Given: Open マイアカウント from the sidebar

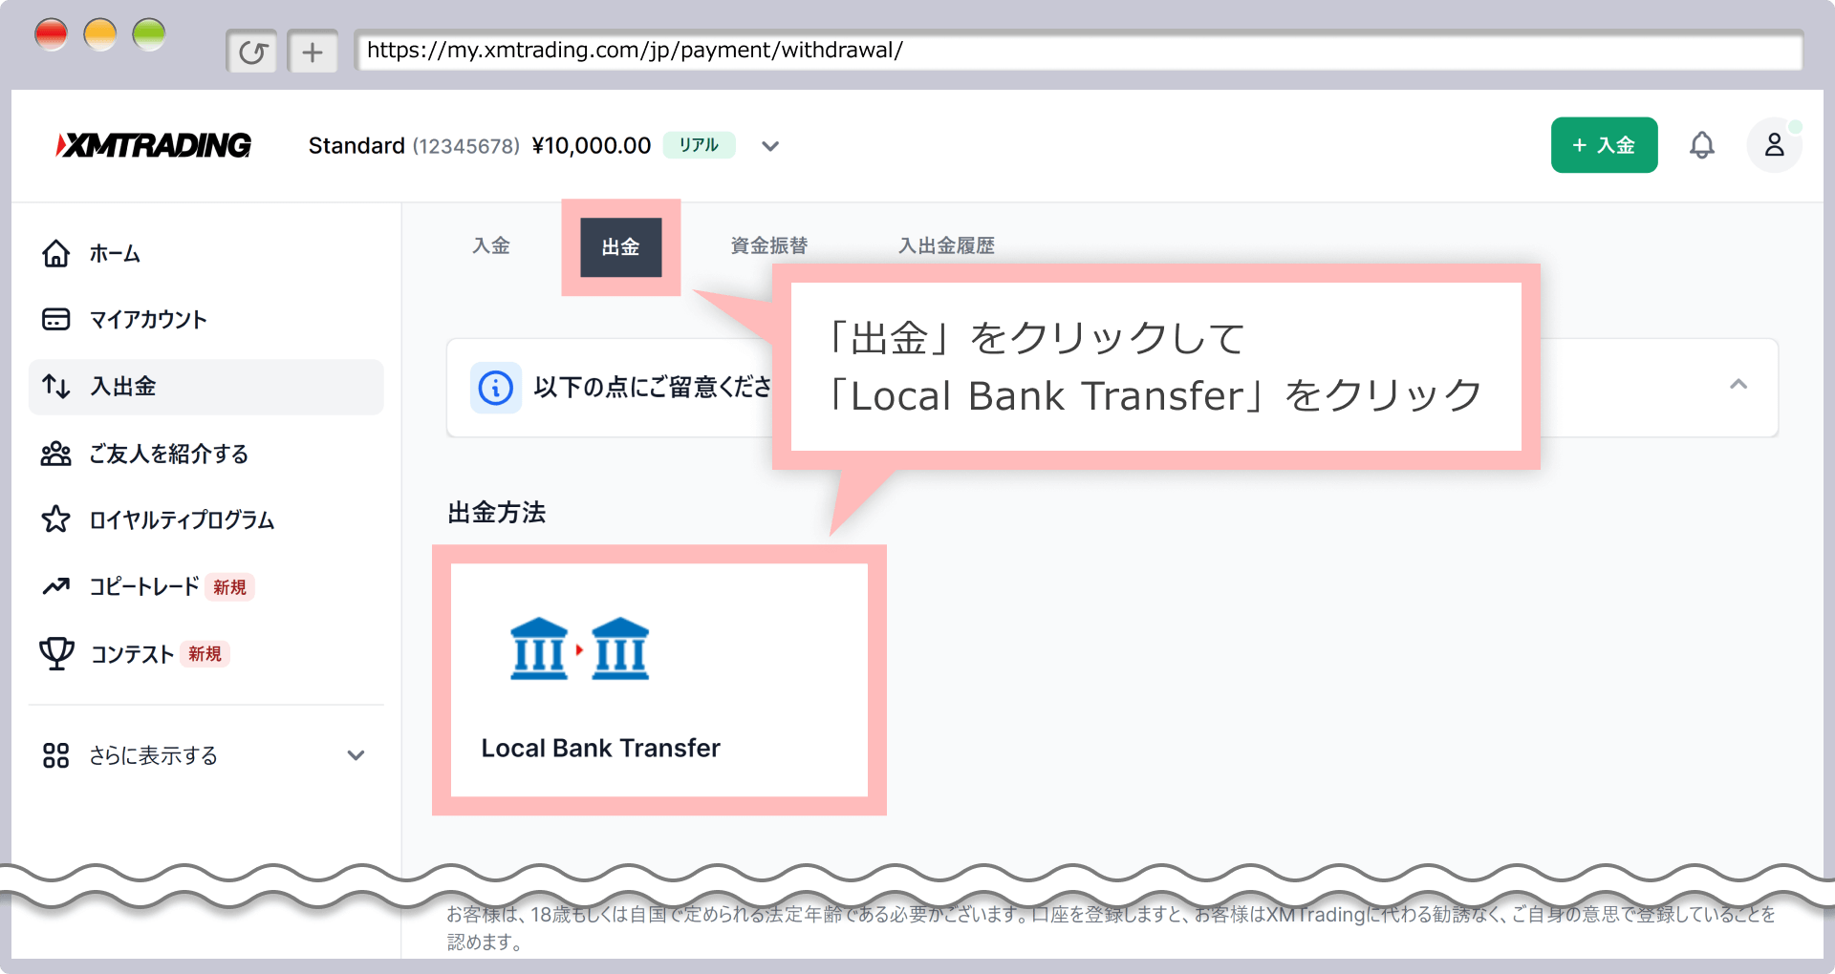Looking at the screenshot, I should [148, 320].
